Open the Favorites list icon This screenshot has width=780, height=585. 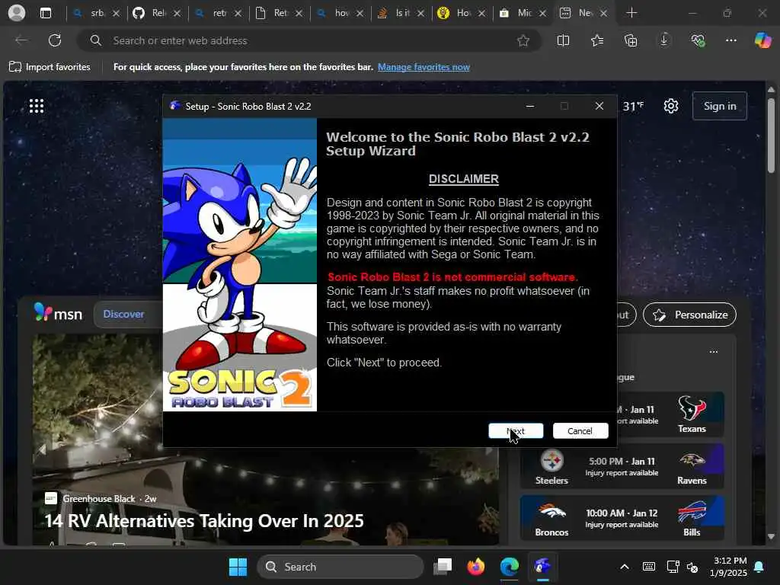[x=597, y=40]
